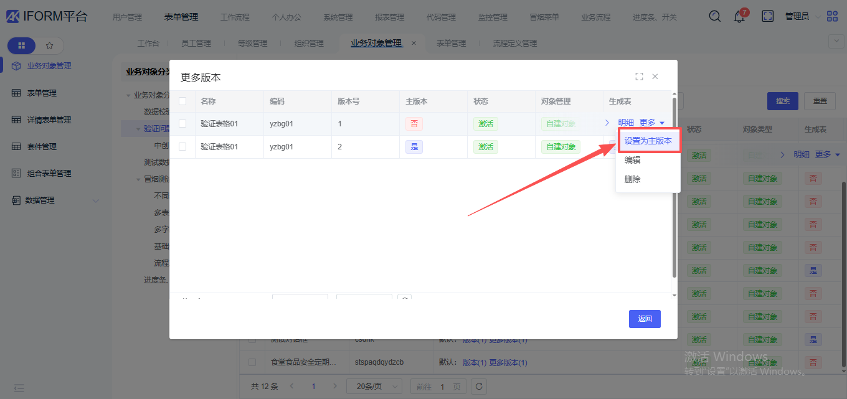
Task: Collapse the left sidebar menu icon
Action: pos(19,388)
